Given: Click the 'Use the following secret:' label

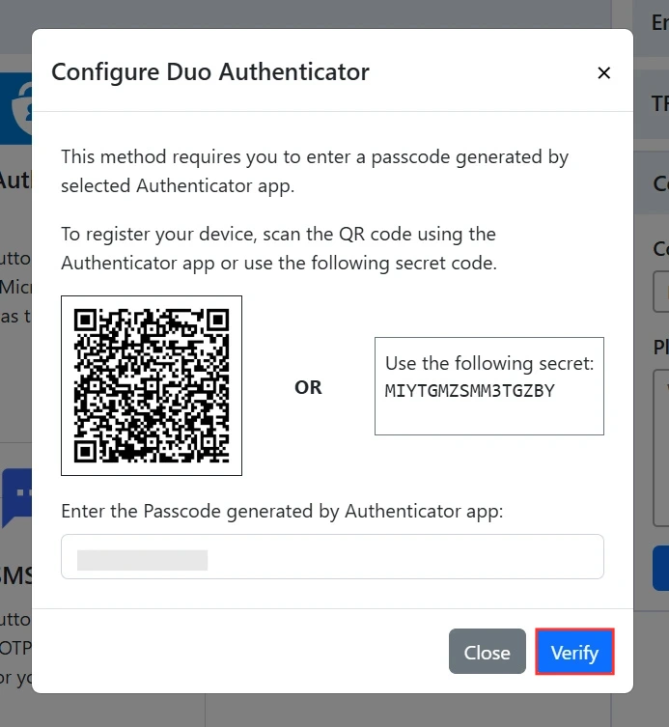Looking at the screenshot, I should pyautogui.click(x=489, y=363).
